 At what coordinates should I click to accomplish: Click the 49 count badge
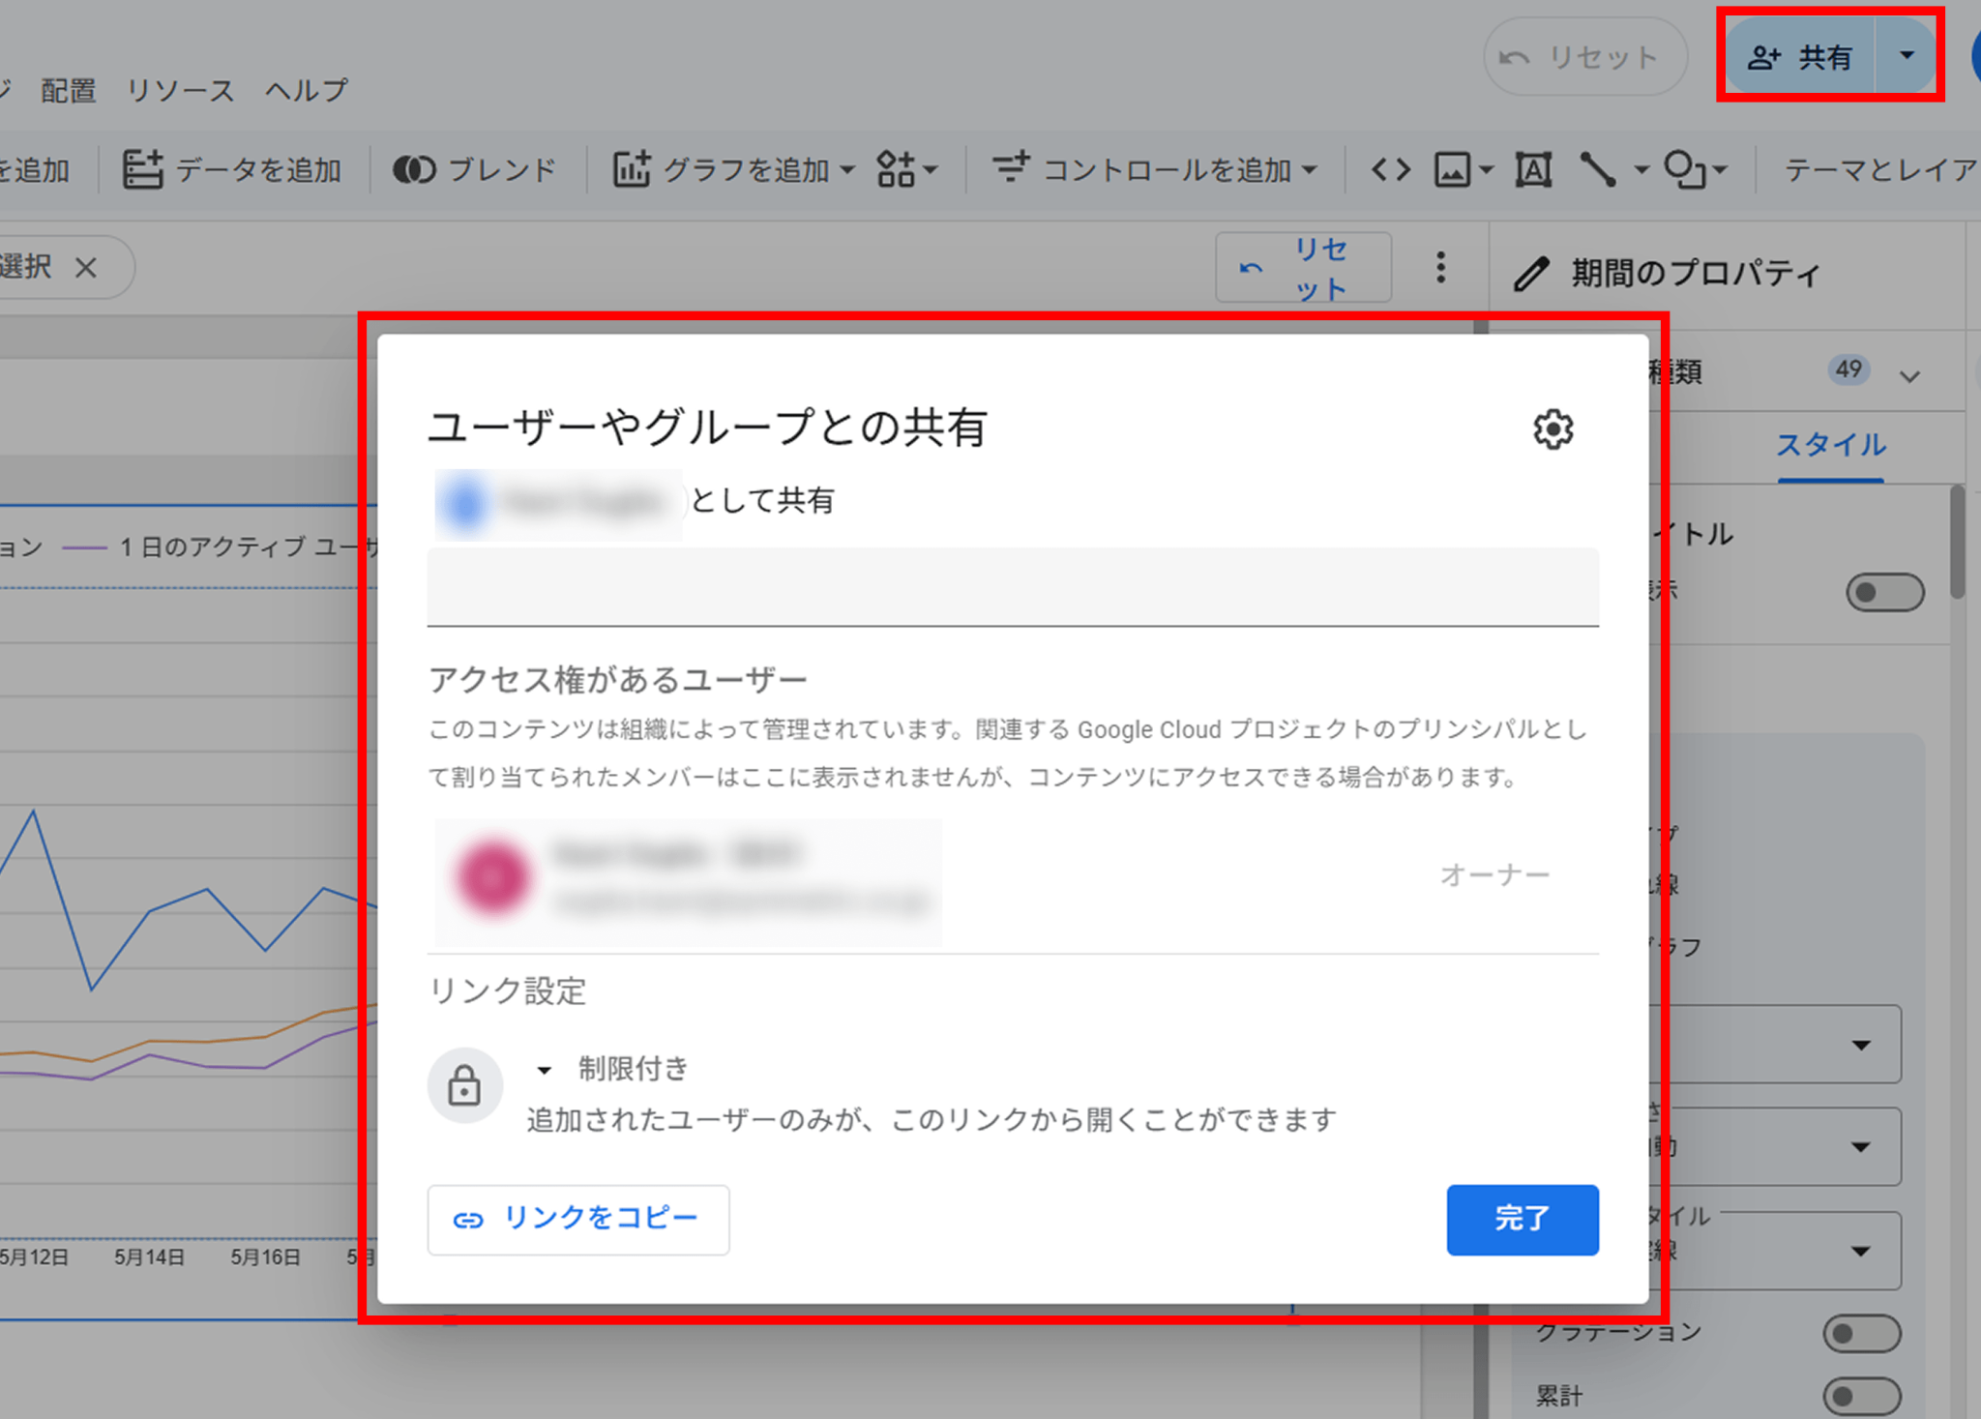(x=1848, y=370)
